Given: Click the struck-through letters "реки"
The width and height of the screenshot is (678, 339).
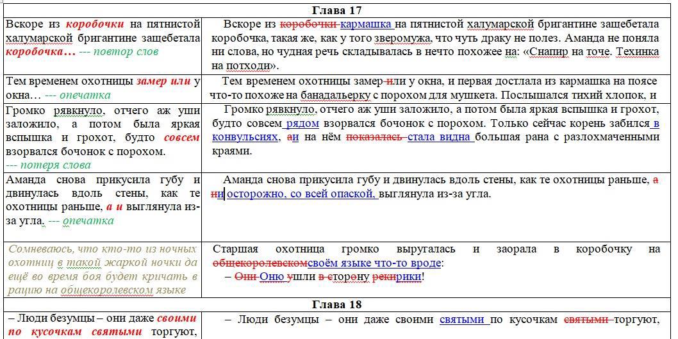Looking at the screenshot, I should coord(385,277).
